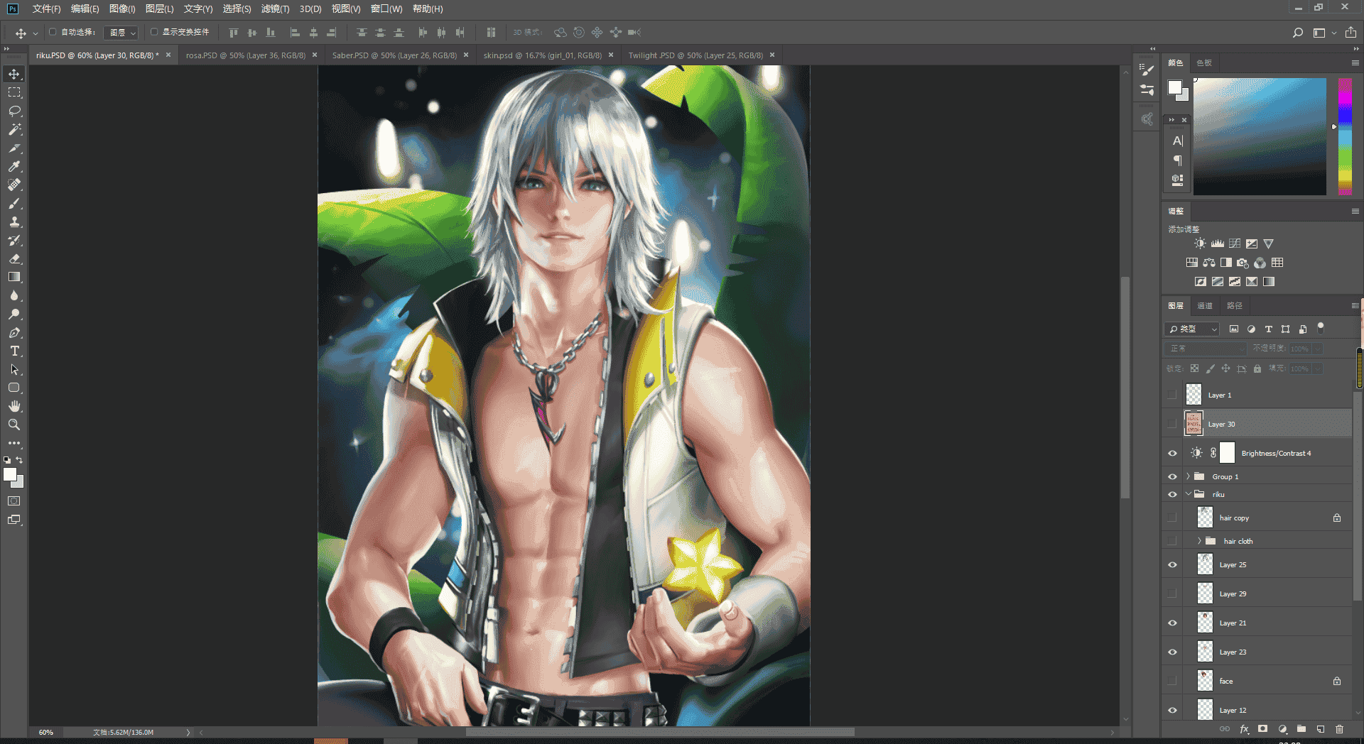The height and width of the screenshot is (744, 1364).
Task: Select the Rectangular Marquee tool
Action: [x=14, y=93]
